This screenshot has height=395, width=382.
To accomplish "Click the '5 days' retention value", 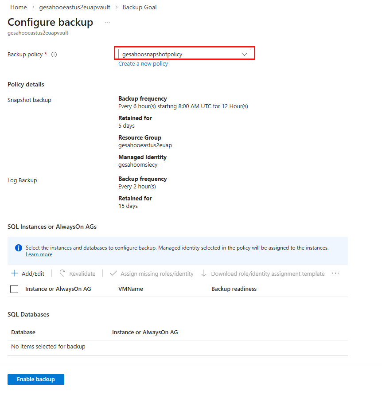I will 126,126.
